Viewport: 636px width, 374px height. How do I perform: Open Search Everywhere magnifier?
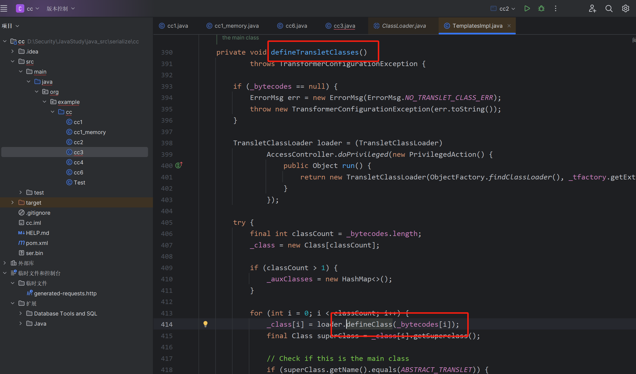(609, 8)
